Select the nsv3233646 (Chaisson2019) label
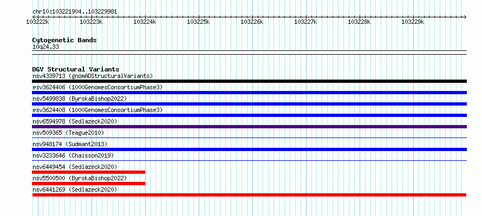Screen dimensions: 482x216 pyautogui.click(x=73, y=155)
